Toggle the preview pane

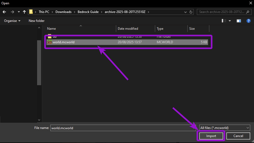[239, 21]
